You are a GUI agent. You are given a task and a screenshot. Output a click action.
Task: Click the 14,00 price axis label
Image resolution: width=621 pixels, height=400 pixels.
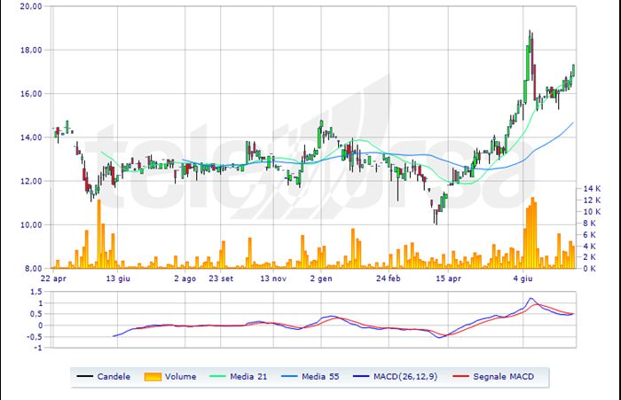(31, 137)
